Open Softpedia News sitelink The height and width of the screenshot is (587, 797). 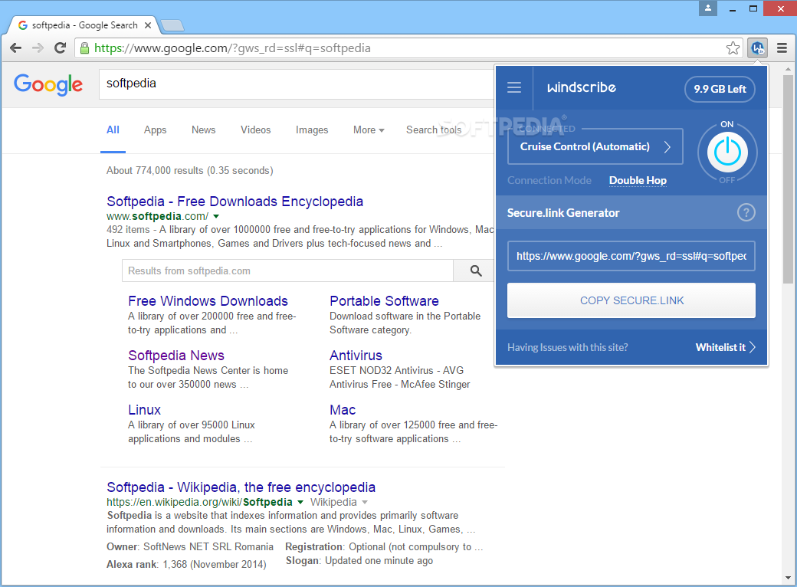175,356
